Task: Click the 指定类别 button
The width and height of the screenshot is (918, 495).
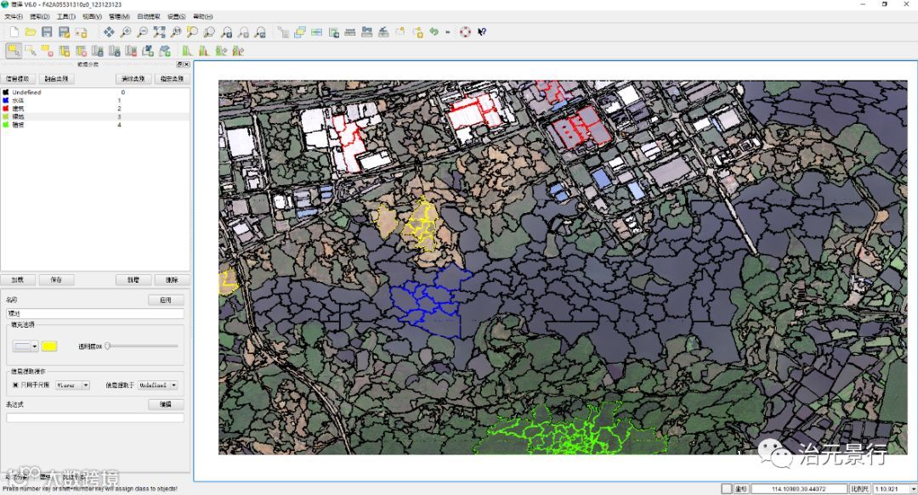Action: 172,78
